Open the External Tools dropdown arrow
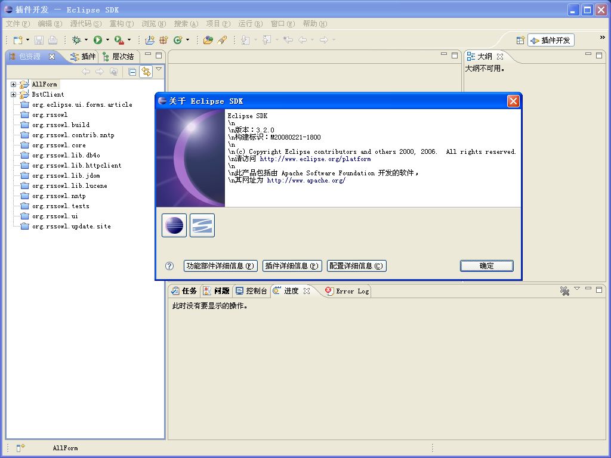 pyautogui.click(x=129, y=40)
